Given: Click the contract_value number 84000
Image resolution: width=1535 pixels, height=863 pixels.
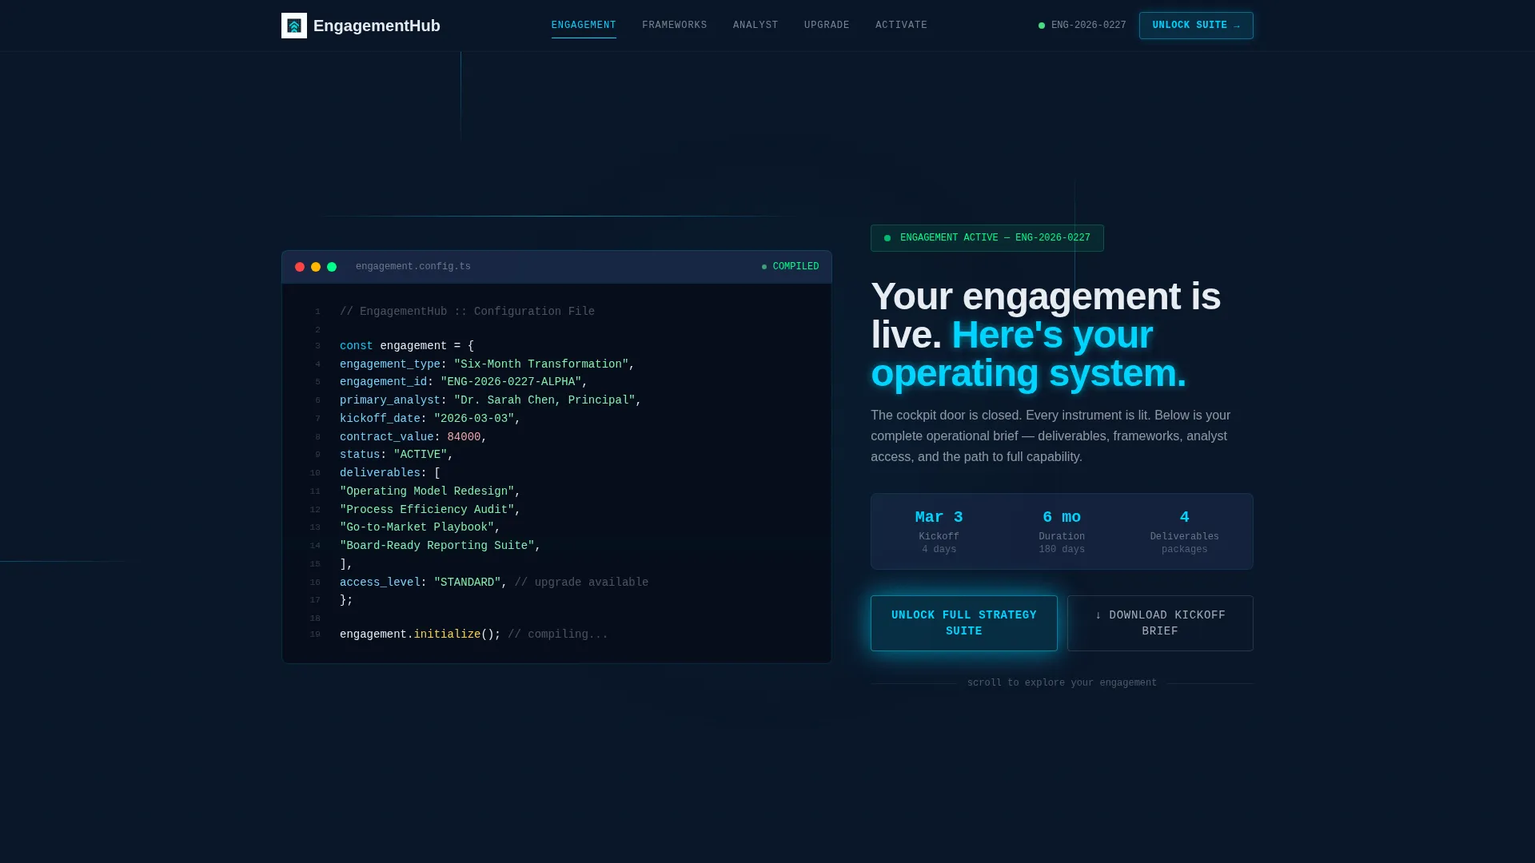Looking at the screenshot, I should tap(464, 437).
